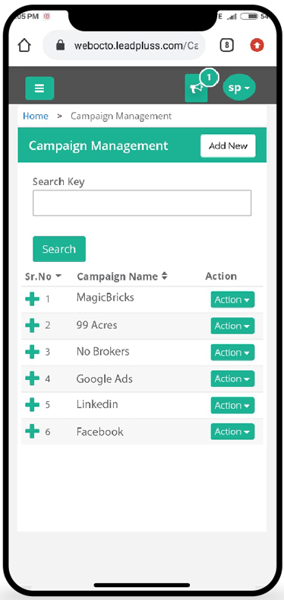284x600 pixels.
Task: Focus the Search Key input field
Action: point(142,203)
